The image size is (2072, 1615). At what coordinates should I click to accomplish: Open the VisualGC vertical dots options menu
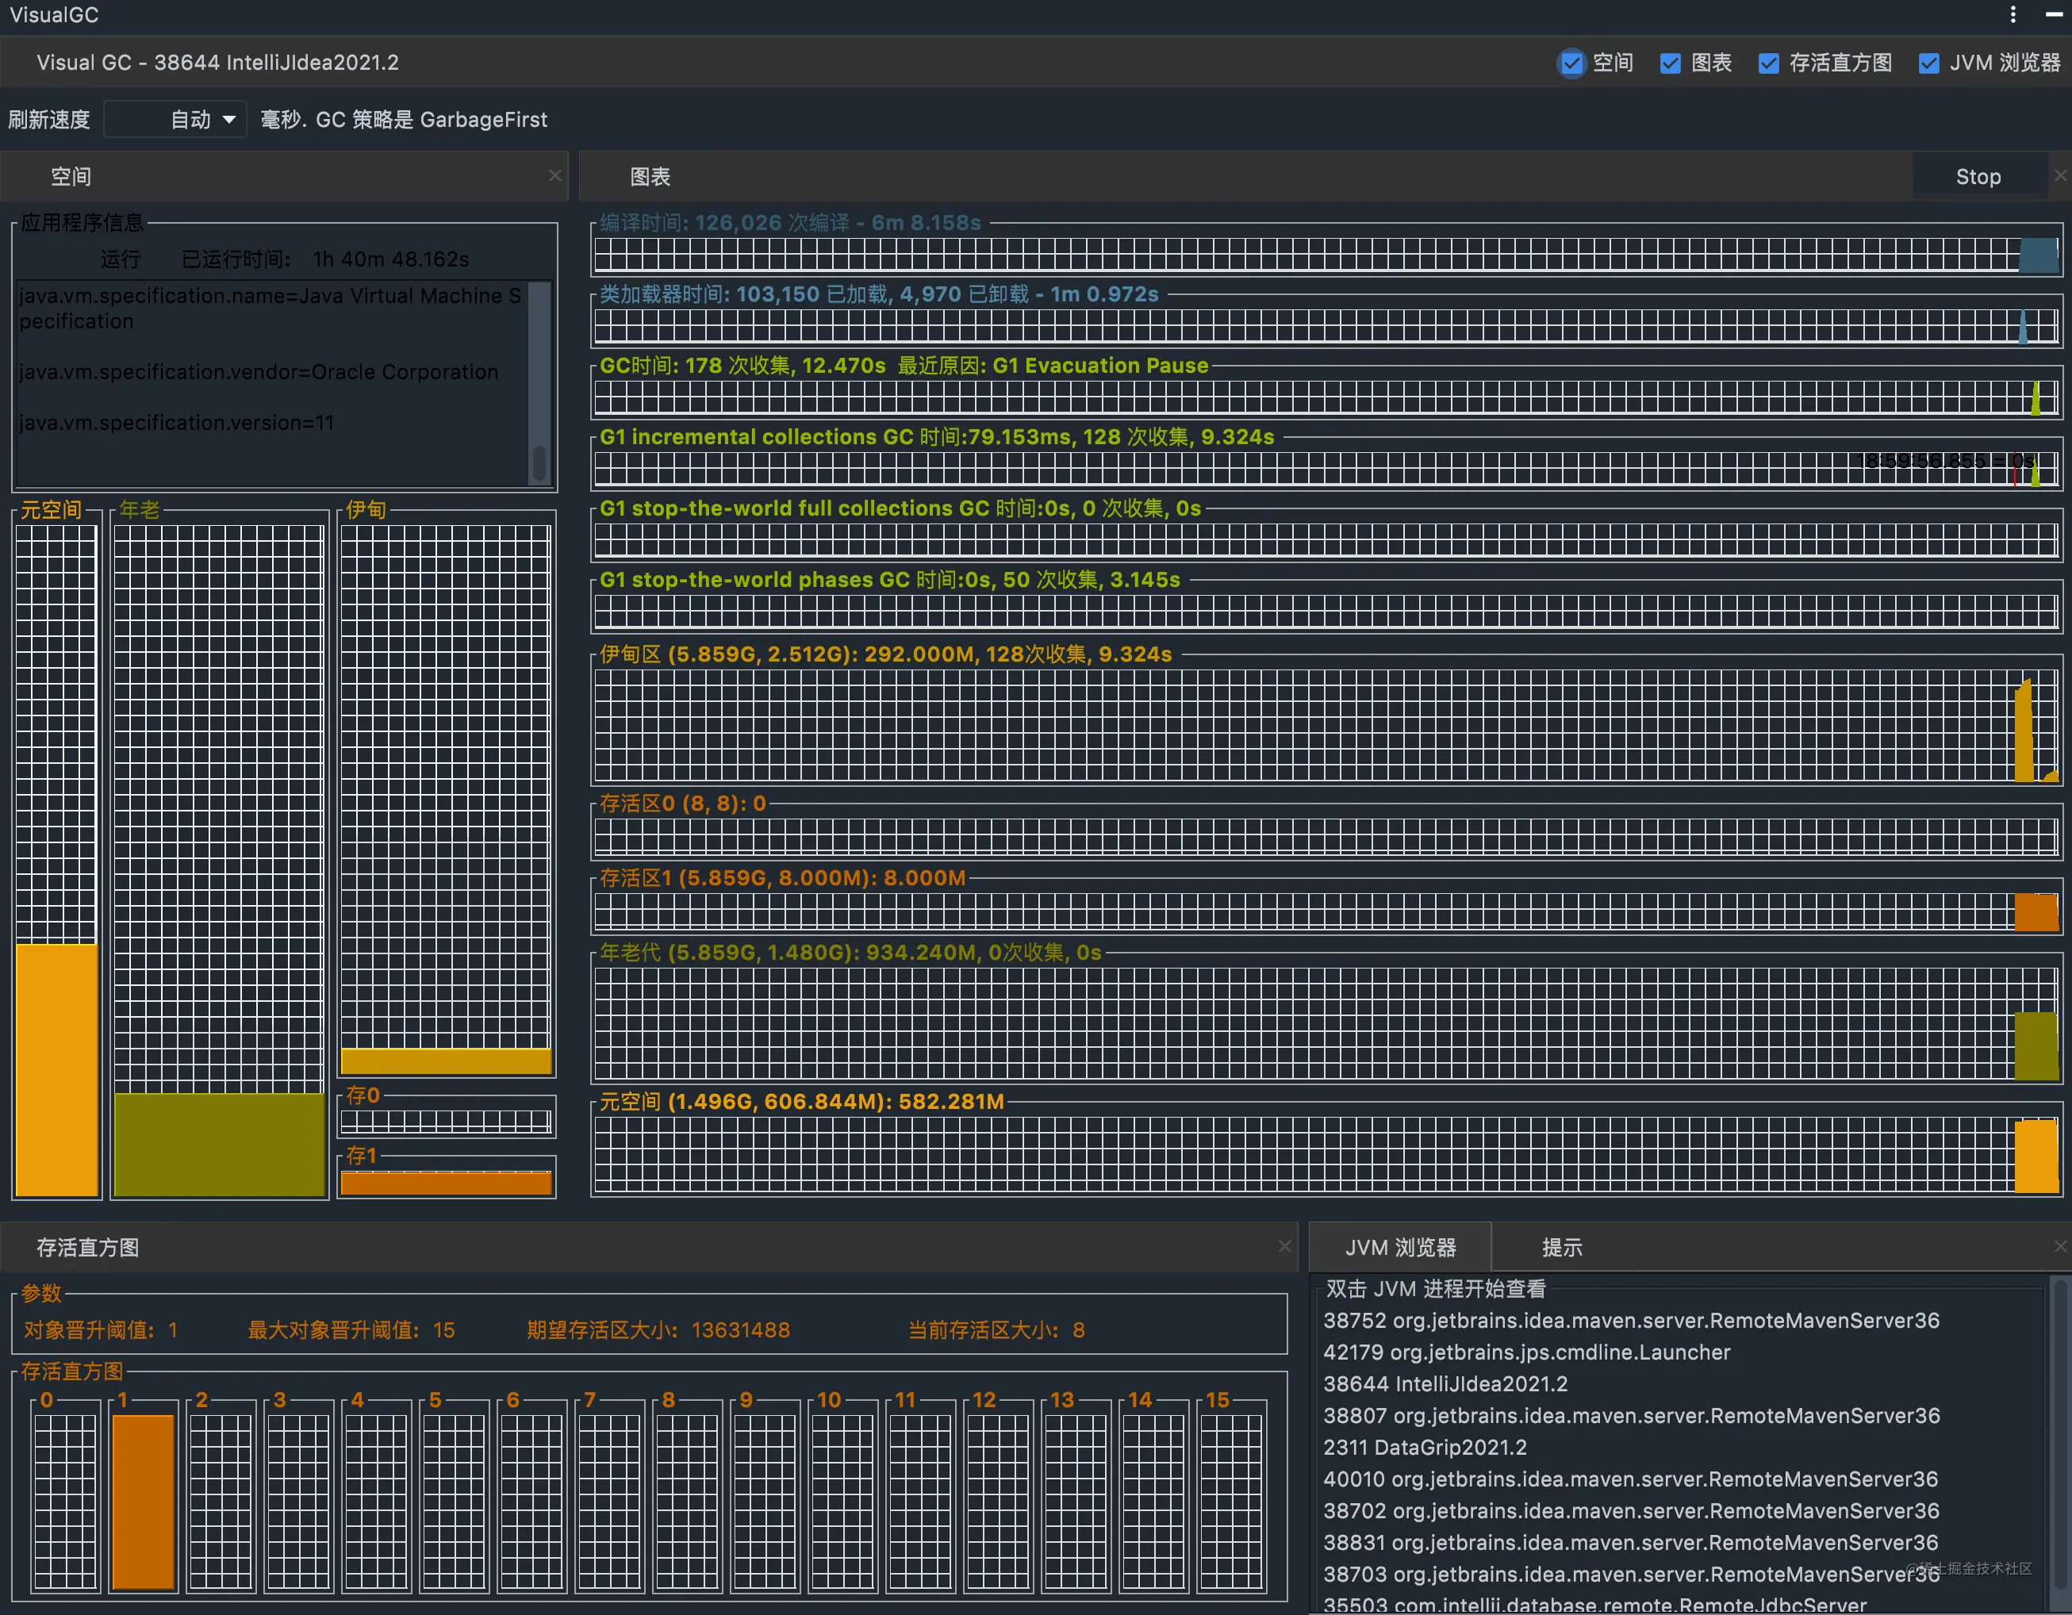coord(2013,14)
